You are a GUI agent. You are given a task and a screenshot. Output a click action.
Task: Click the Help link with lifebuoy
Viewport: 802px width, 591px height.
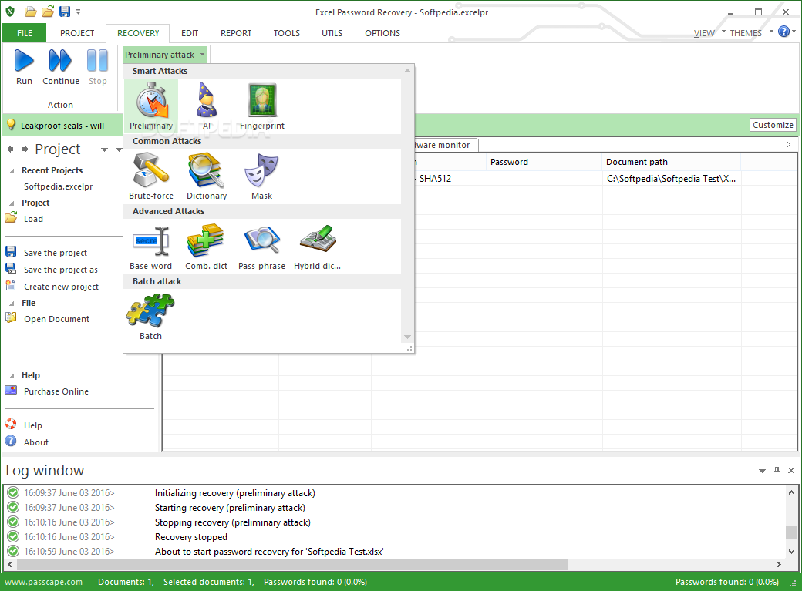[32, 425]
